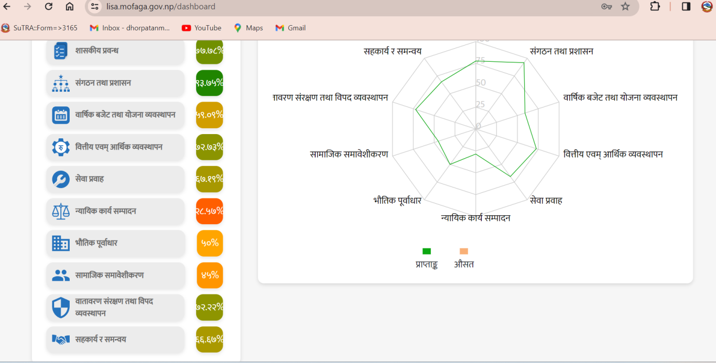Select the सेवा प्रवाह category card
This screenshot has height=363, width=716.
click(x=115, y=179)
